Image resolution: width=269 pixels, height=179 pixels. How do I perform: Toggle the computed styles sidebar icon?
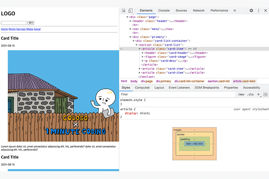(265, 94)
